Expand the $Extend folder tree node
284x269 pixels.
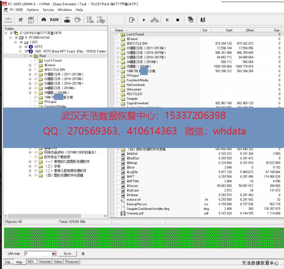pos(30,65)
